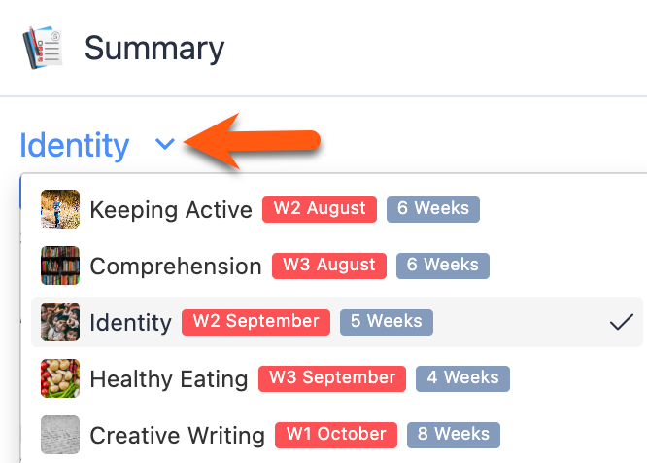Click the checkmark beside Identity
The width and height of the screenshot is (647, 463).
point(622,322)
